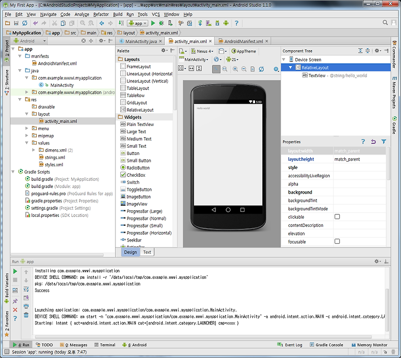Viewport: 401px width, 358px height.
Task: Open the Android Device Monitor icon
Action: 226,23
